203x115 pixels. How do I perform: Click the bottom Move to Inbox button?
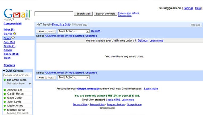click(x=46, y=77)
